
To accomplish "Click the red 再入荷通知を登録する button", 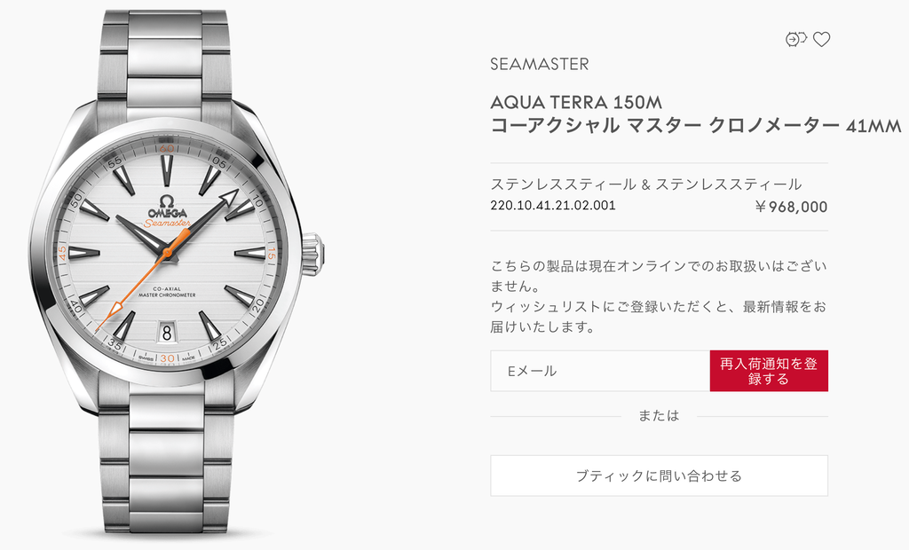I will 769,371.
